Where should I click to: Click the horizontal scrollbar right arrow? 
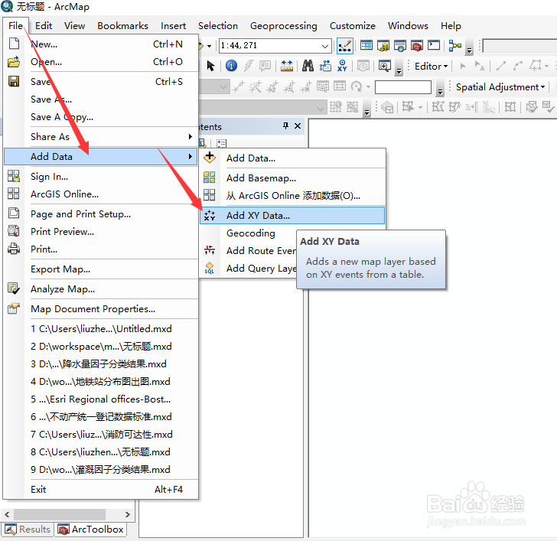click(128, 514)
